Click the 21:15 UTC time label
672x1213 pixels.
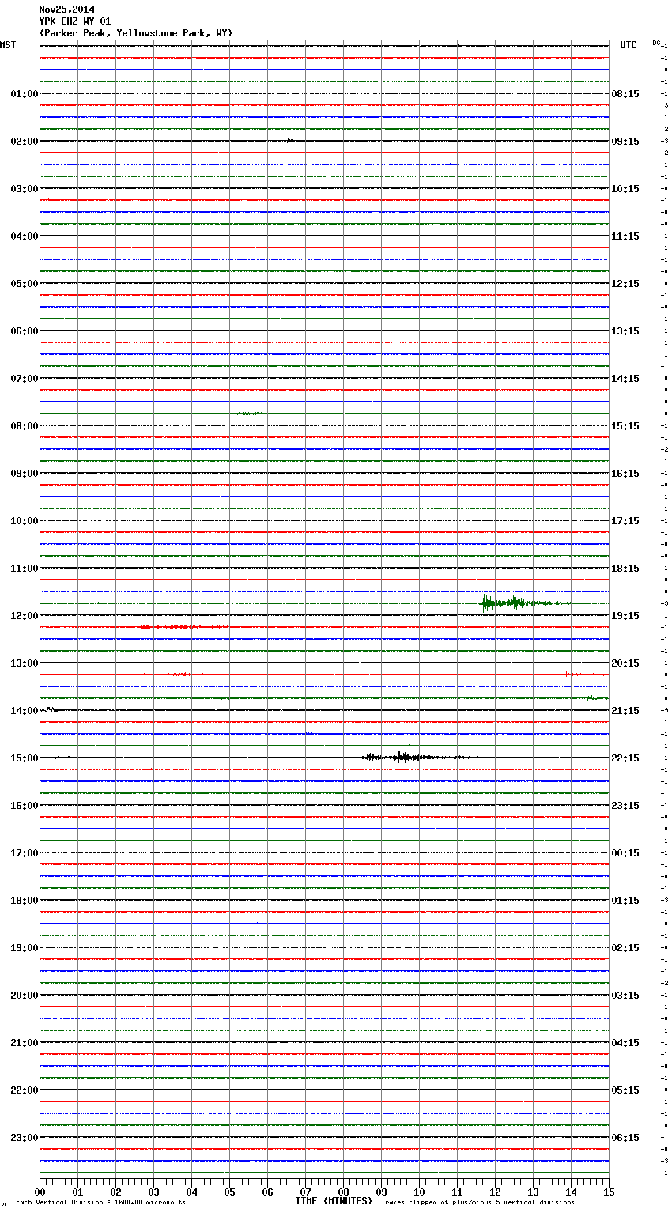click(x=625, y=711)
